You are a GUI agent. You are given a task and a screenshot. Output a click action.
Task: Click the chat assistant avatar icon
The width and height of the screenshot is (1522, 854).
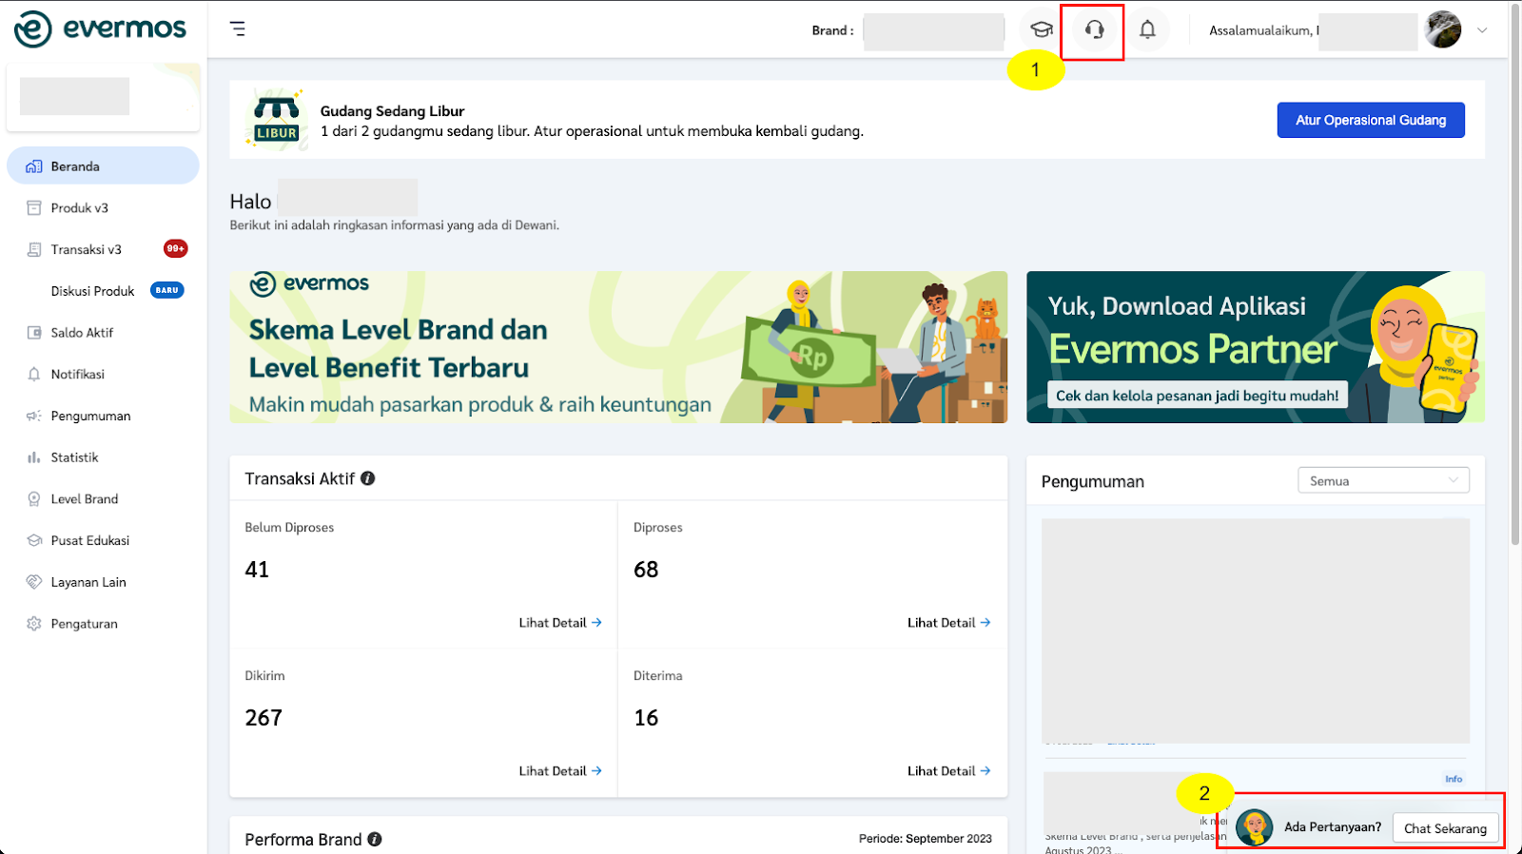1255,827
